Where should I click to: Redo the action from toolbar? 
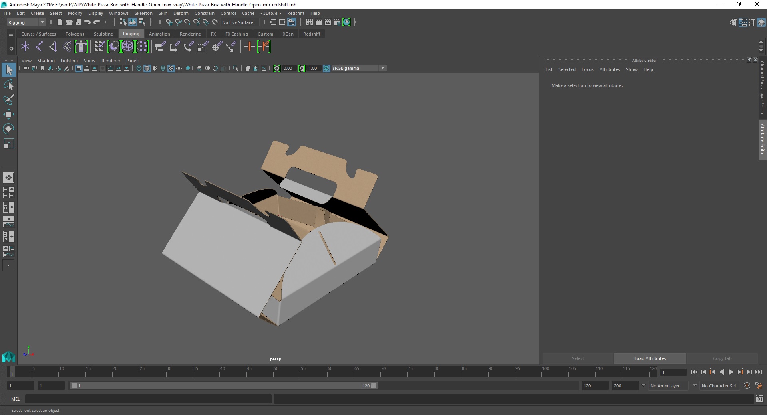(97, 22)
